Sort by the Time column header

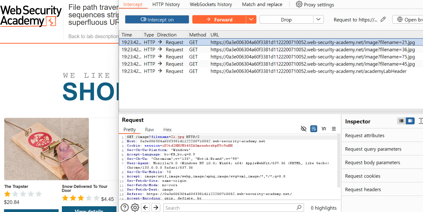click(x=131, y=35)
